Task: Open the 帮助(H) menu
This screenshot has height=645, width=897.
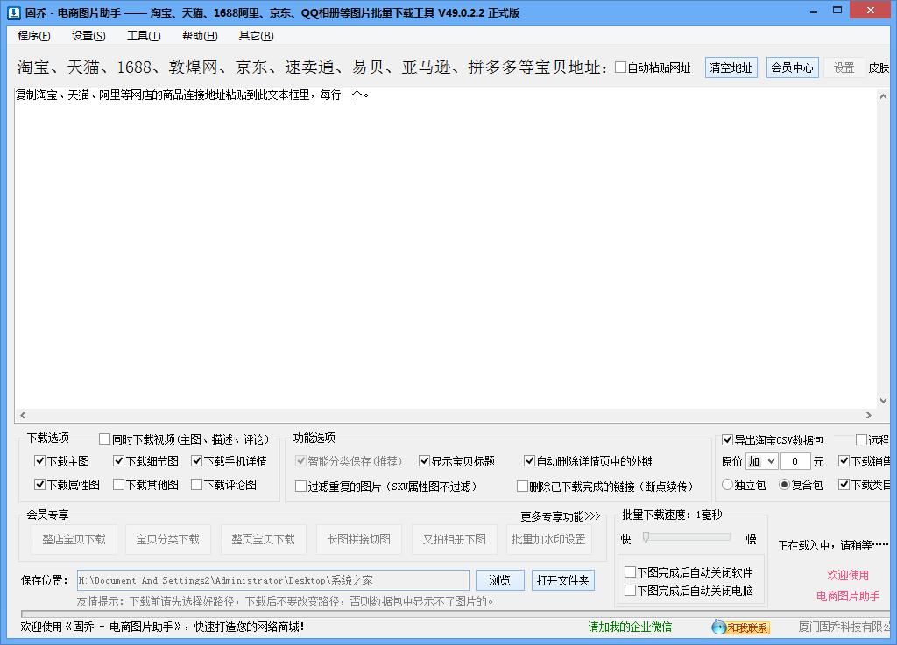Action: point(199,35)
